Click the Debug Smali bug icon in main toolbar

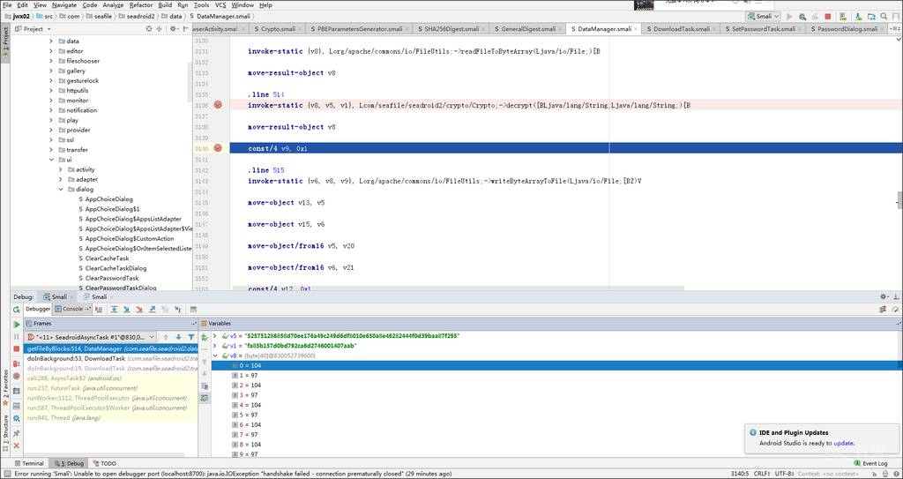pos(802,17)
